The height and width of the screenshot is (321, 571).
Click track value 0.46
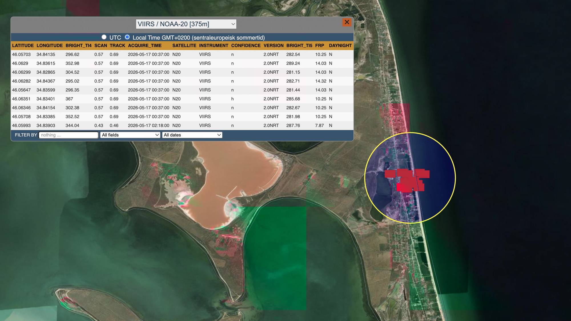[114, 125]
